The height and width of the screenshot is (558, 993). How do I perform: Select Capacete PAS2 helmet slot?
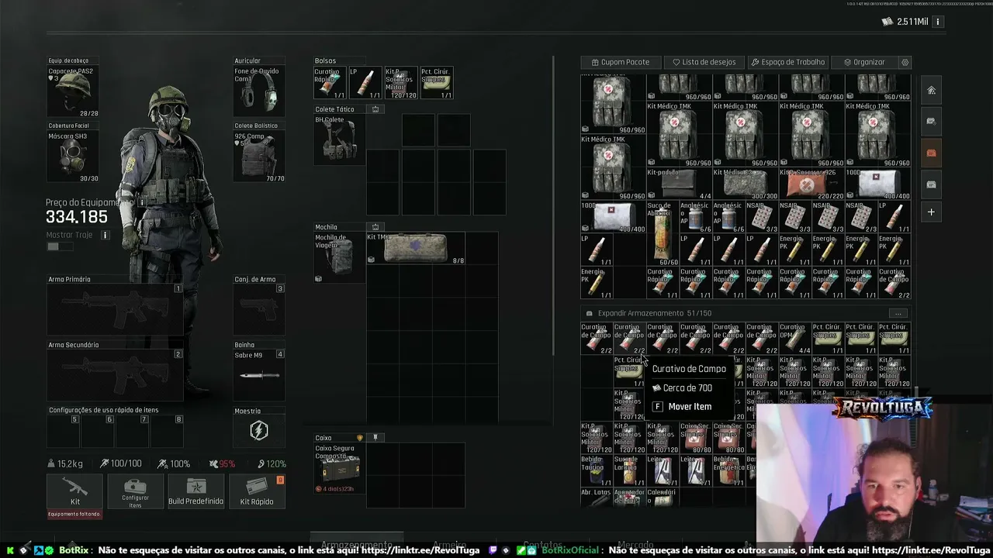click(x=73, y=91)
